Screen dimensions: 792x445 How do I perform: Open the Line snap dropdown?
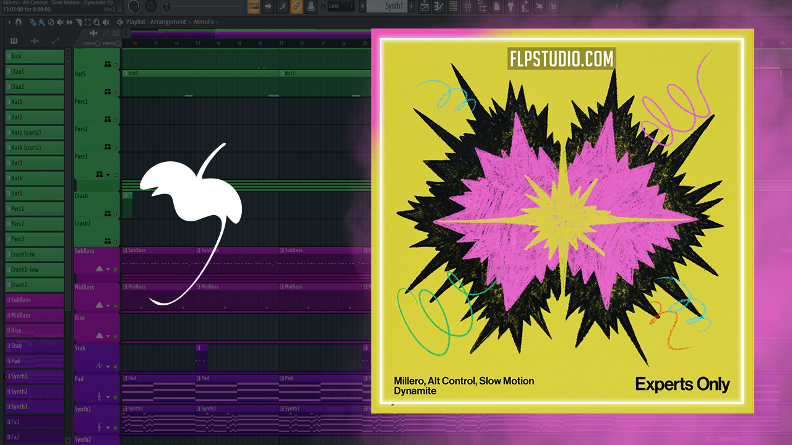(x=340, y=7)
